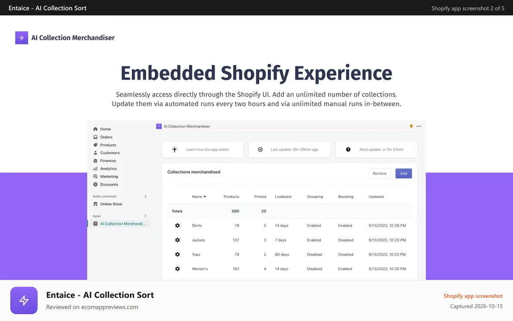Click the 137 products value for Jackets

(x=236, y=240)
